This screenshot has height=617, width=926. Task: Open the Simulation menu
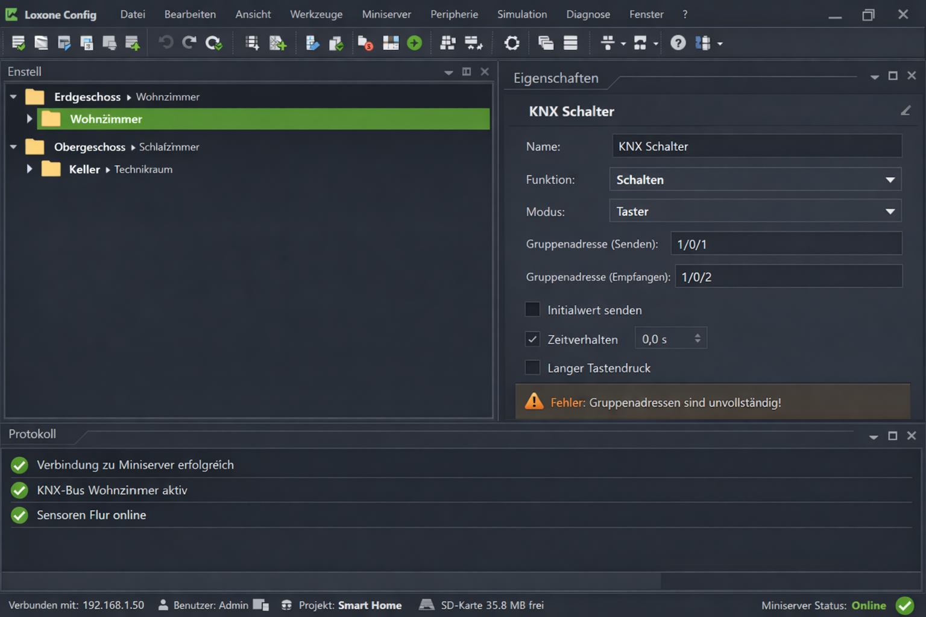click(x=522, y=14)
